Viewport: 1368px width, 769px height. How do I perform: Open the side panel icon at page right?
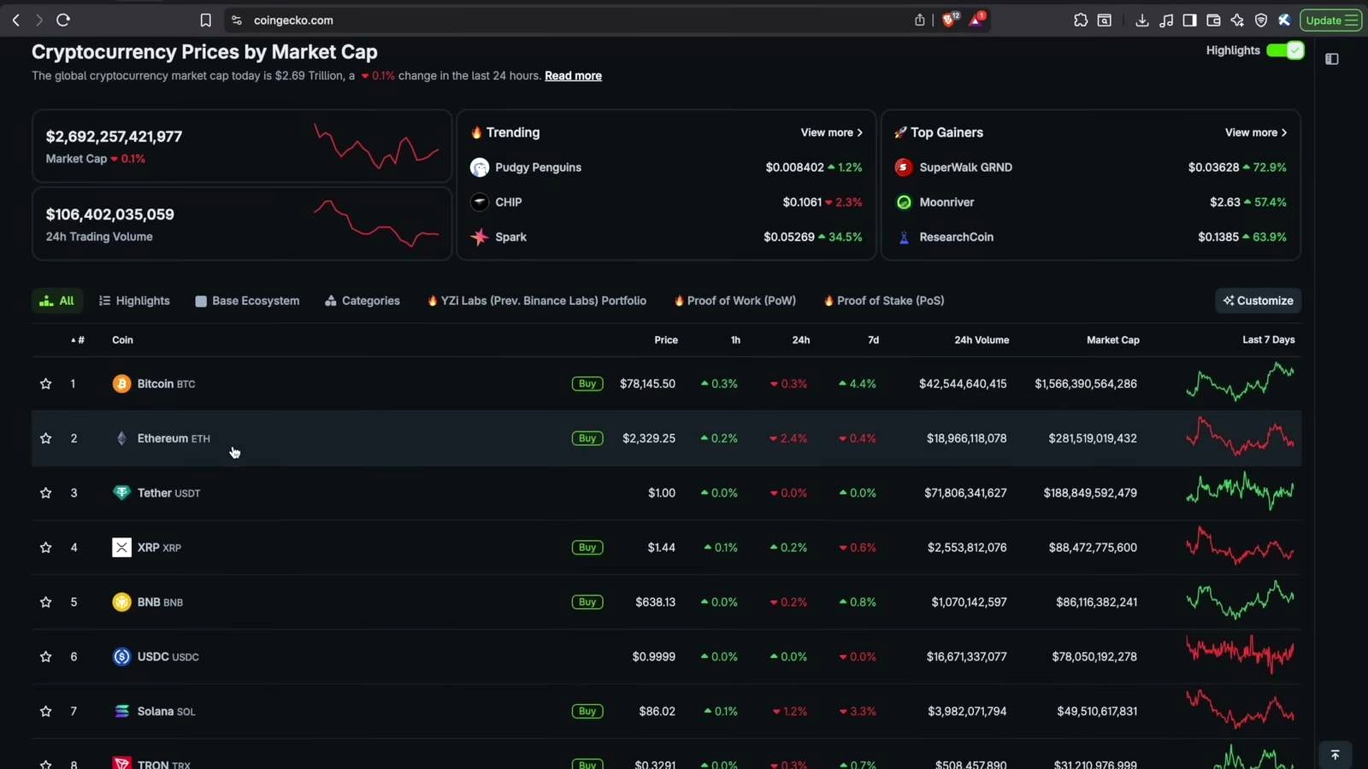pyautogui.click(x=1332, y=59)
